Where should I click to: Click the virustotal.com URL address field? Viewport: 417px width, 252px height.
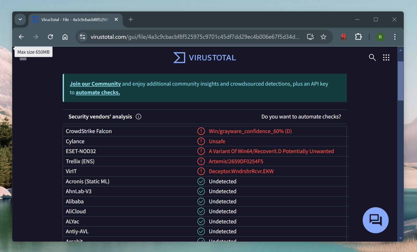195,37
